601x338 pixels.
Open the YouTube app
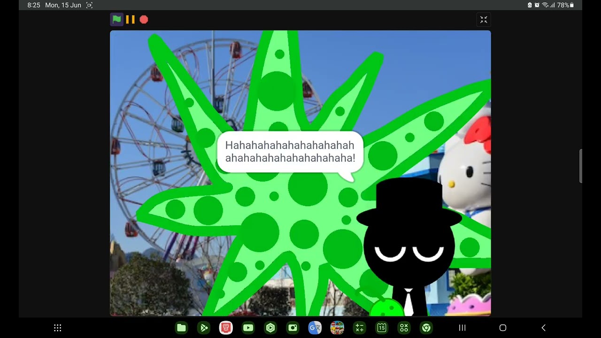pos(248,328)
